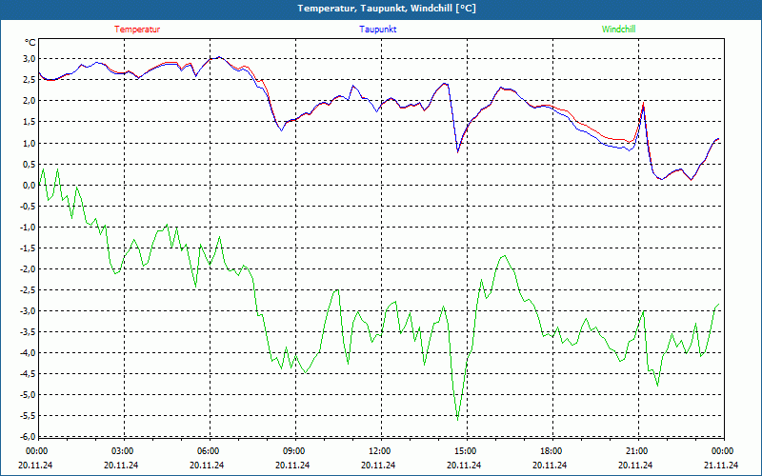Click the '20.11.24' date below 03:00
This screenshot has height=476, width=762.
click(121, 465)
